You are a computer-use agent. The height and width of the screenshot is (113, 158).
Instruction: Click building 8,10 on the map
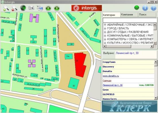(x=34, y=75)
